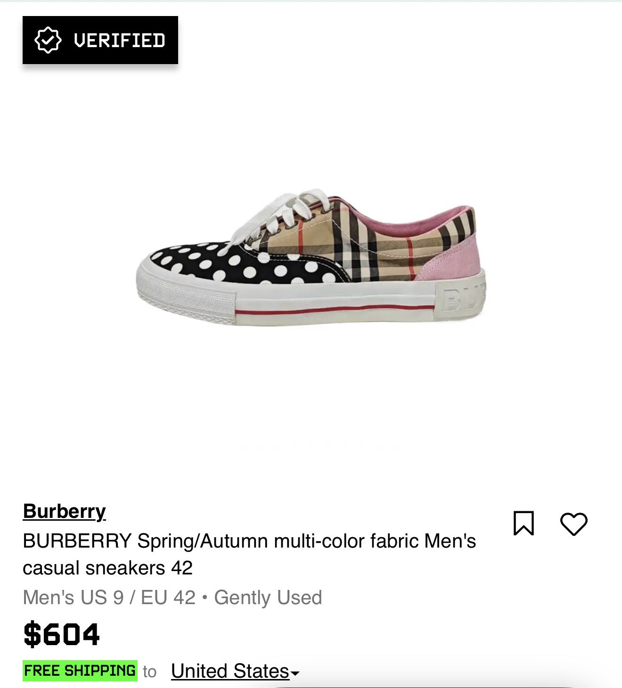Open the BURBERRY Spring/Autumn sneakers title
Image resolution: width=622 pixels, height=688 pixels.
(249, 554)
